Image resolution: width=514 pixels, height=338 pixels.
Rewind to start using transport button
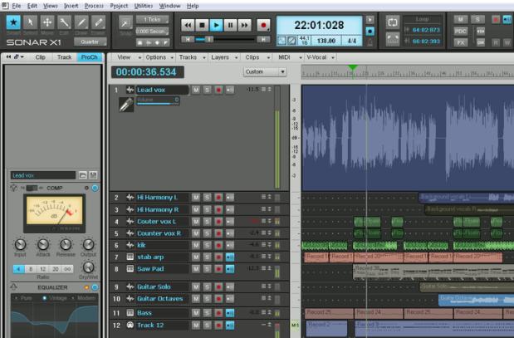click(x=187, y=26)
